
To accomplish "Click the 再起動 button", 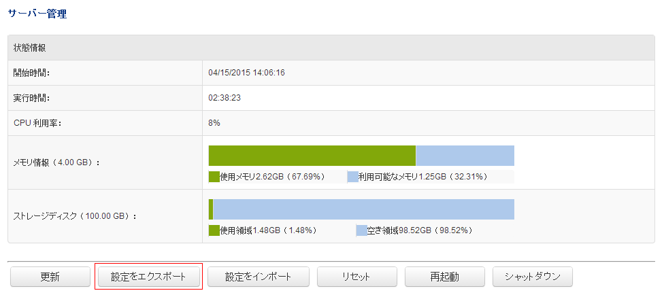I will click(444, 277).
